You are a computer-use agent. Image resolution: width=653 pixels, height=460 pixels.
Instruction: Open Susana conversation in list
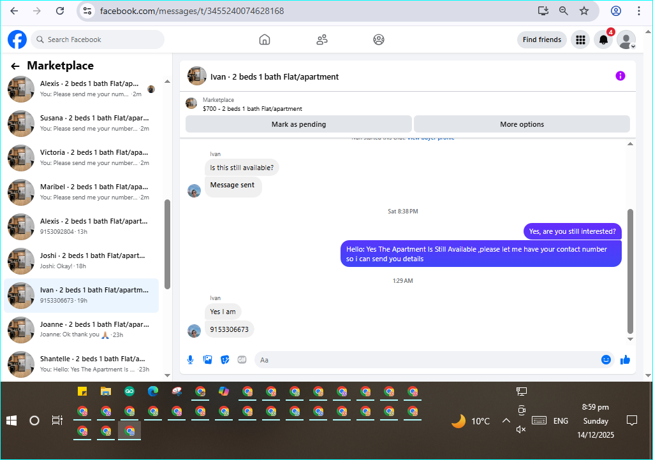pyautogui.click(x=82, y=123)
